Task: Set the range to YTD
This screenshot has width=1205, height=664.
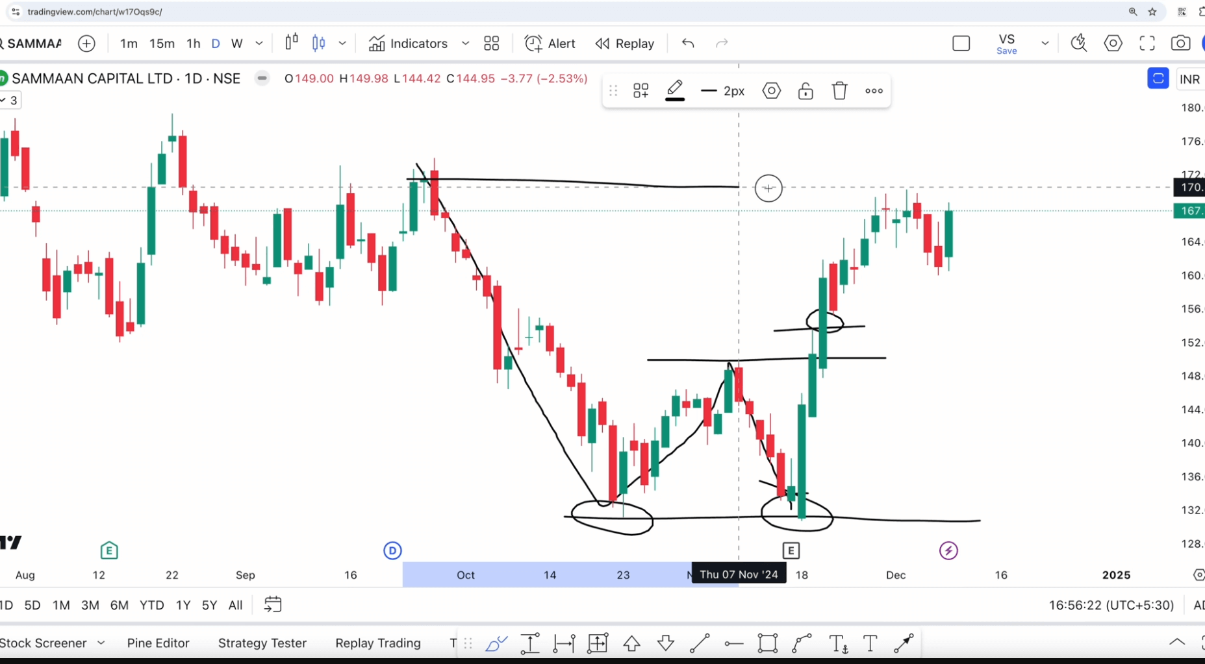Action: pos(152,605)
